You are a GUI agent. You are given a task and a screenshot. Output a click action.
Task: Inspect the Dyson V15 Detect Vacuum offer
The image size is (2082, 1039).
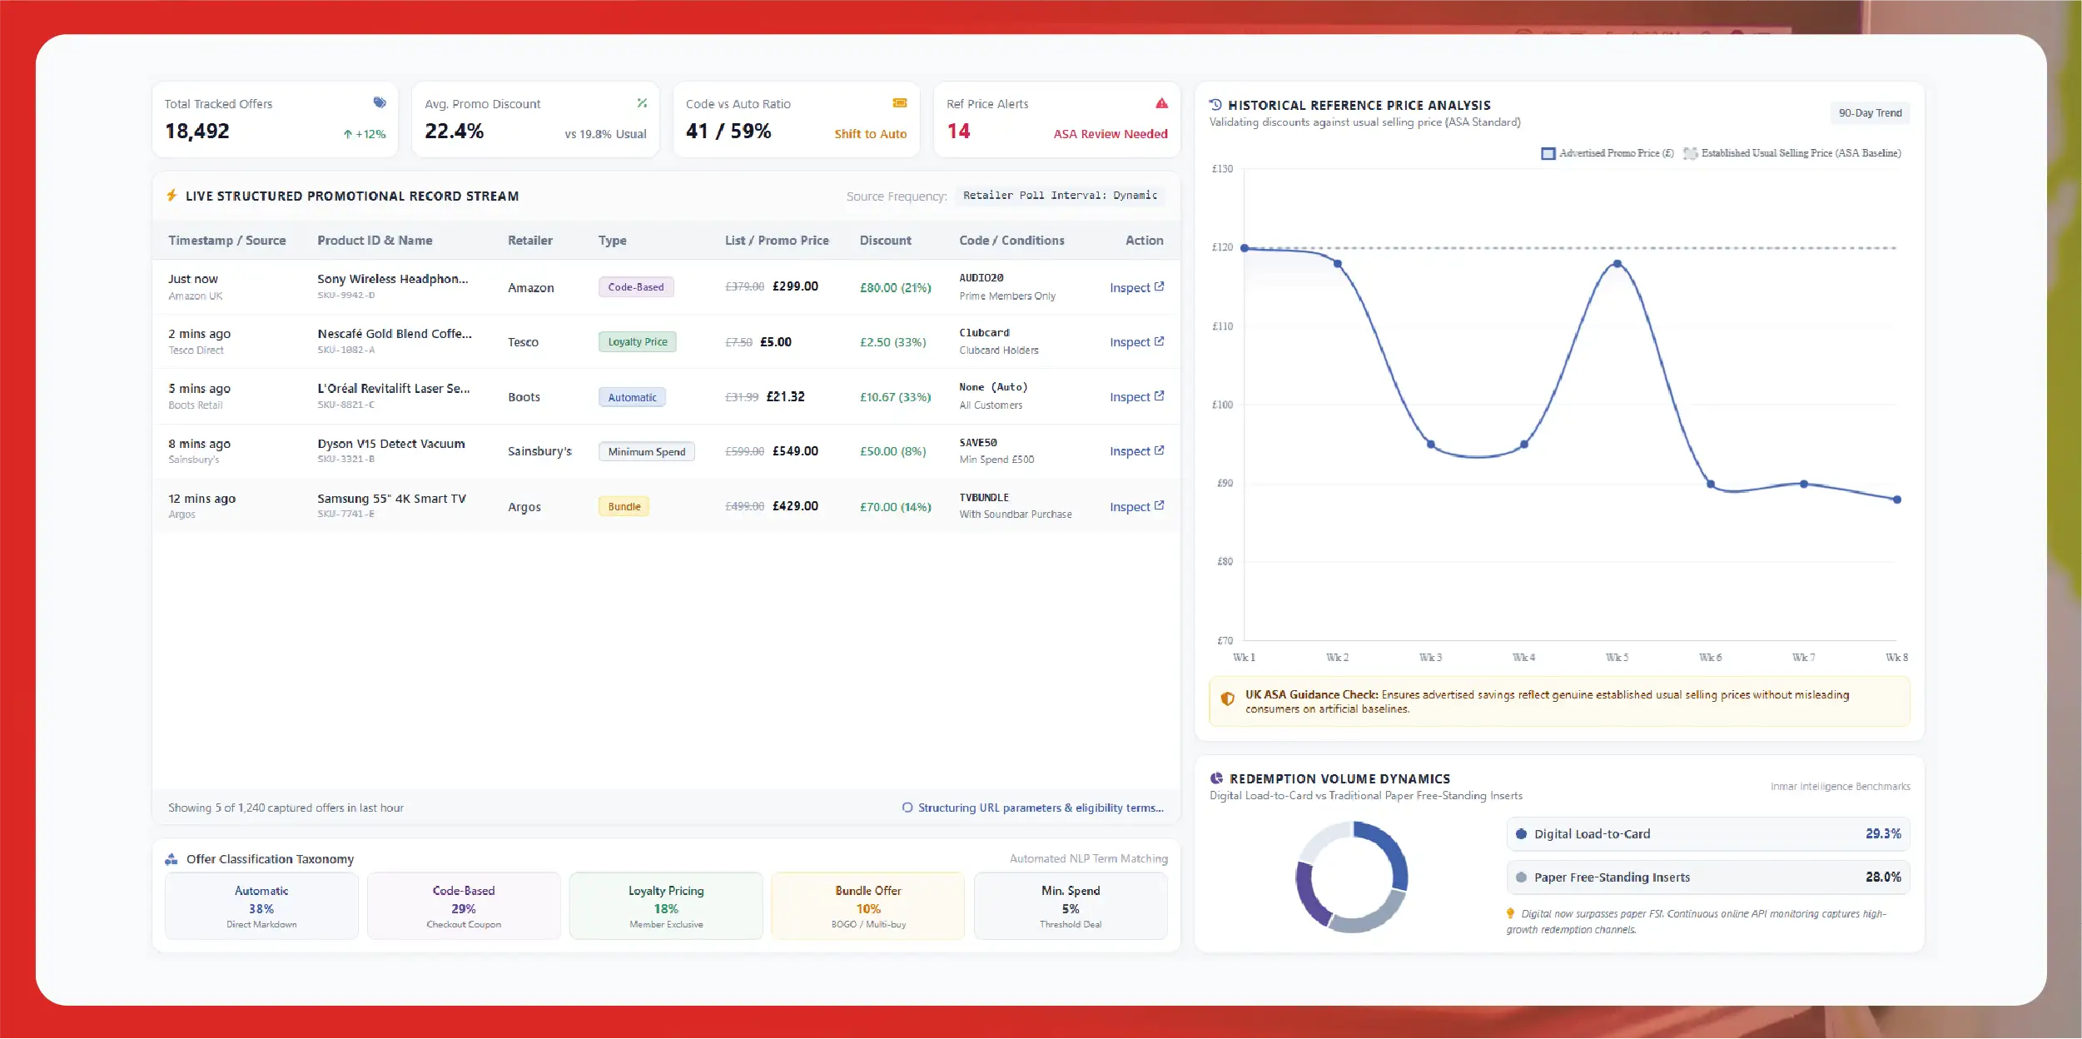click(x=1136, y=451)
